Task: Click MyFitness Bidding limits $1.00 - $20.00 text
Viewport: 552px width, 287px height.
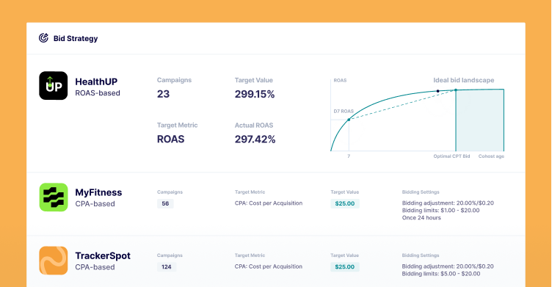Action: tap(440, 210)
